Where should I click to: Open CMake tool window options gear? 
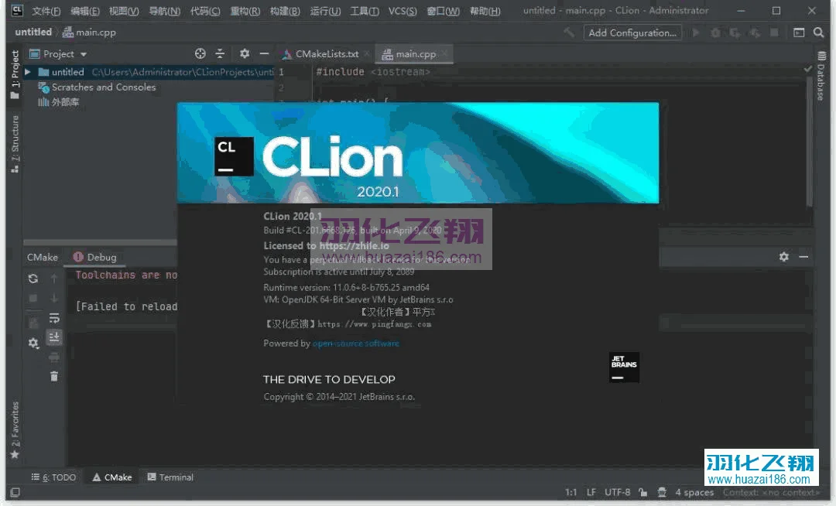point(783,257)
